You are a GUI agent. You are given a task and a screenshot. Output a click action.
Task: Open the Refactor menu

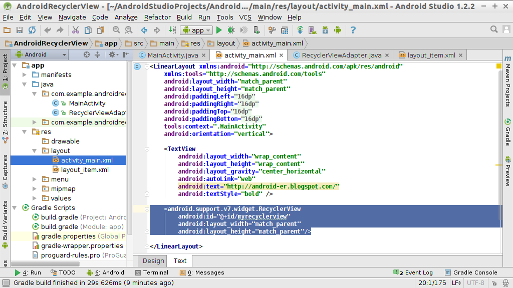tap(157, 17)
